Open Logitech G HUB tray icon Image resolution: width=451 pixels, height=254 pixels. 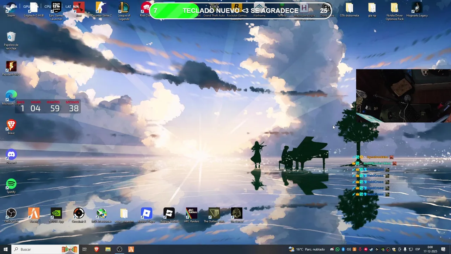(x=377, y=249)
